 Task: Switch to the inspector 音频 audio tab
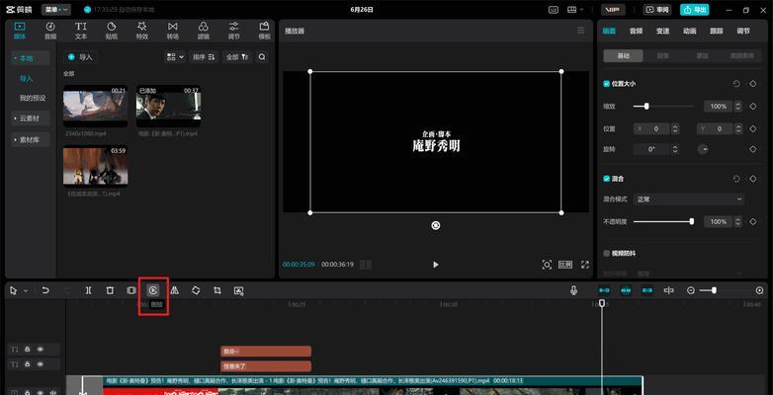(x=636, y=31)
